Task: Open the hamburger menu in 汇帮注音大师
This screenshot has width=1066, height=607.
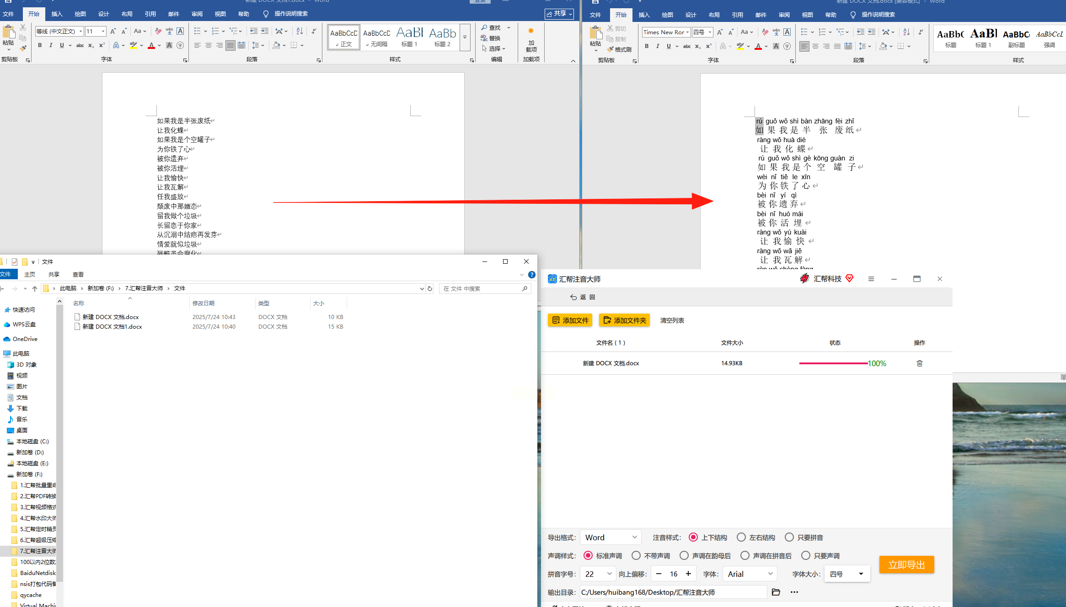Action: pos(871,279)
